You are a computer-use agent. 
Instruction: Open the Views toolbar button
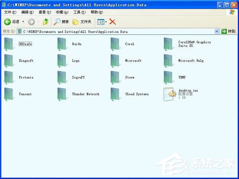(101, 22)
